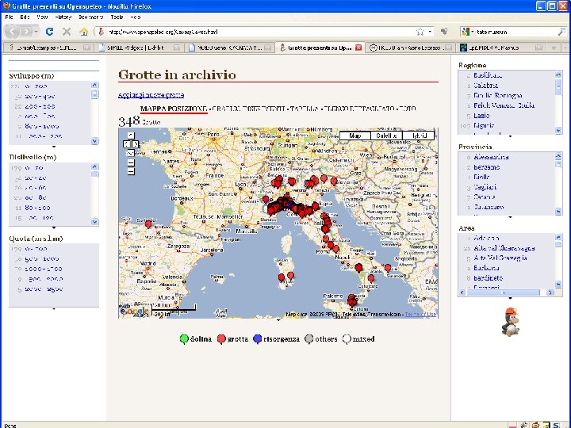Select the Map view type button
571x428 pixels.
point(355,136)
